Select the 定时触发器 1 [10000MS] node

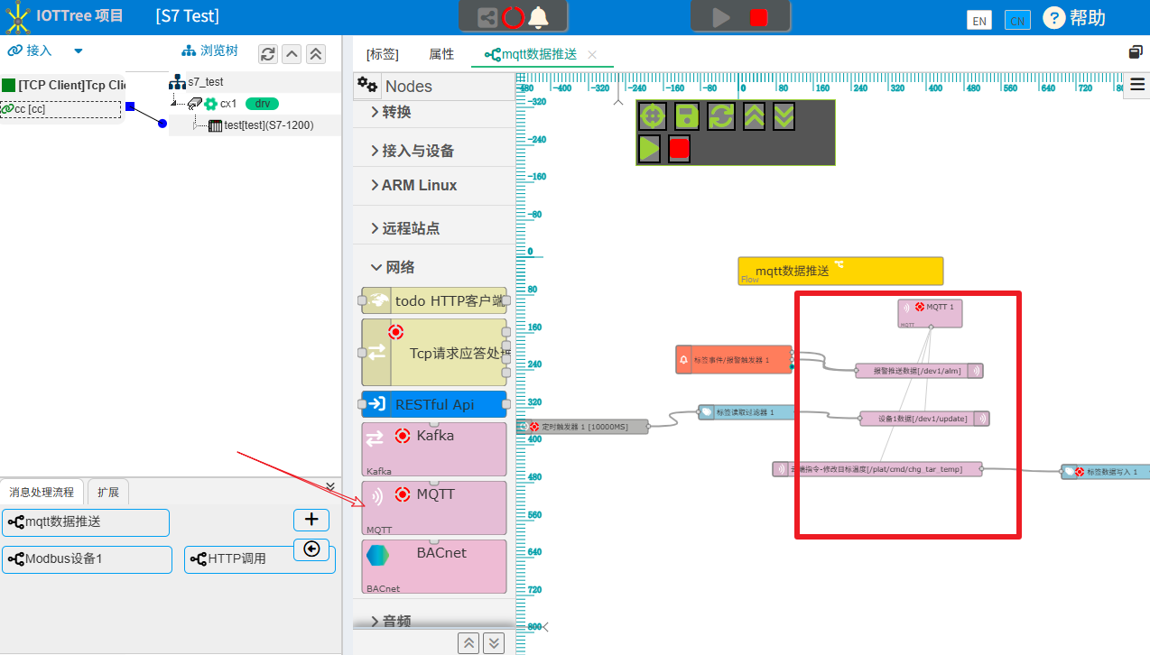click(x=582, y=426)
